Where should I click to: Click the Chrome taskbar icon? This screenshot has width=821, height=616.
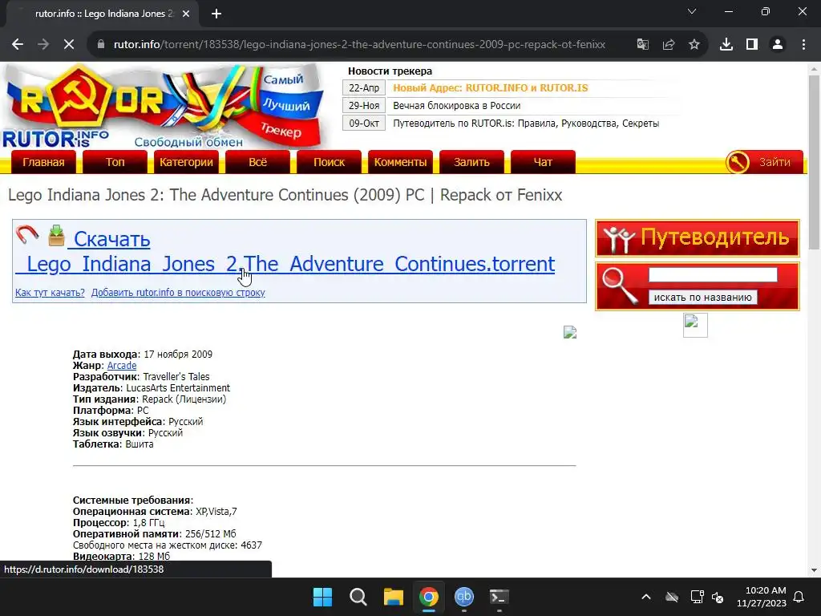pyautogui.click(x=428, y=597)
